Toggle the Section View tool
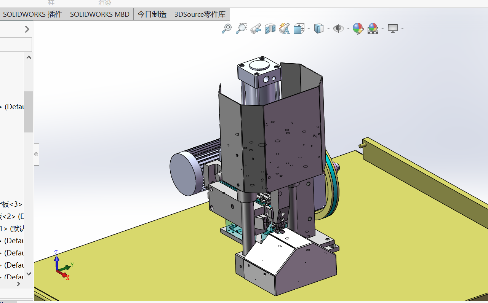Image resolution: width=488 pixels, height=303 pixels. 270,29
